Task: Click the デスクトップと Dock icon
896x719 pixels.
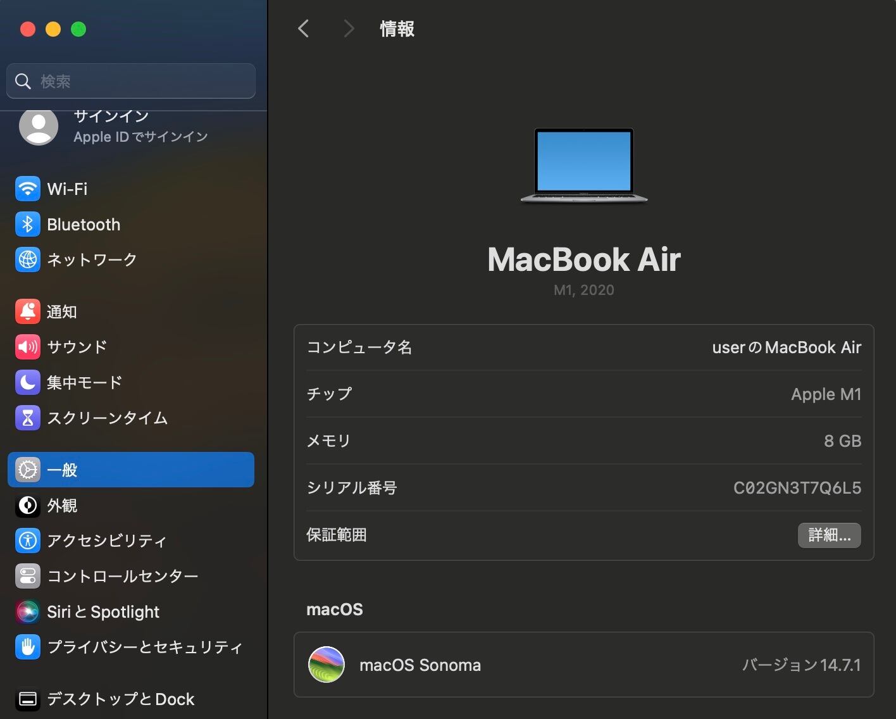Action: (x=28, y=699)
